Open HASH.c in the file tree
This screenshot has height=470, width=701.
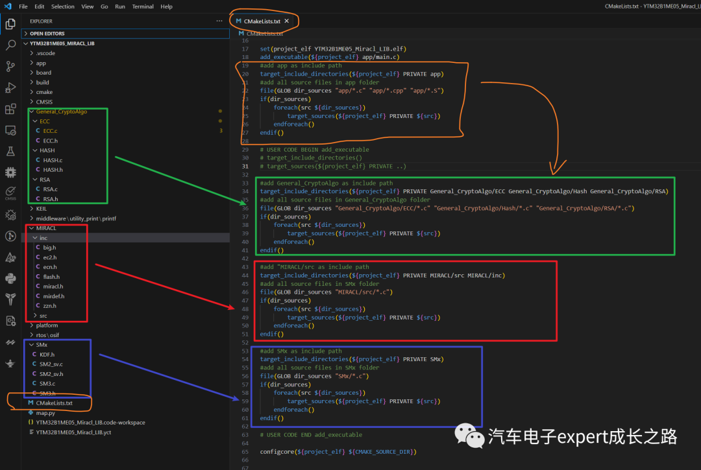(x=125, y=159)
